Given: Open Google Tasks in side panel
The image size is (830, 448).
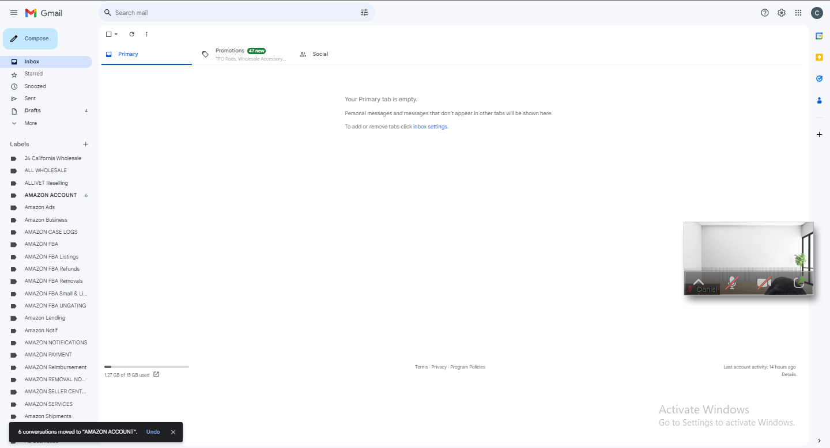Looking at the screenshot, I should point(819,78).
